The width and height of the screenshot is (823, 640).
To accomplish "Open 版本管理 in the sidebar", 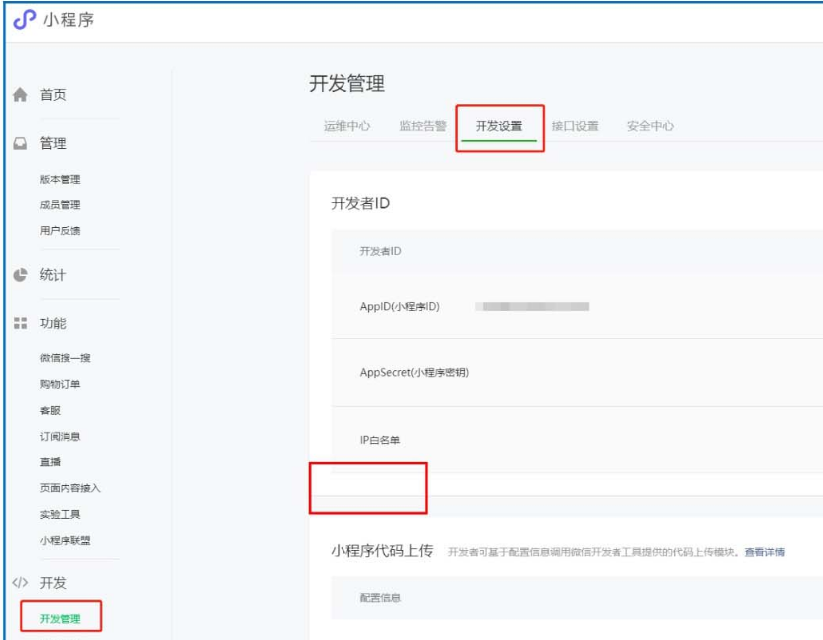I will coord(60,180).
